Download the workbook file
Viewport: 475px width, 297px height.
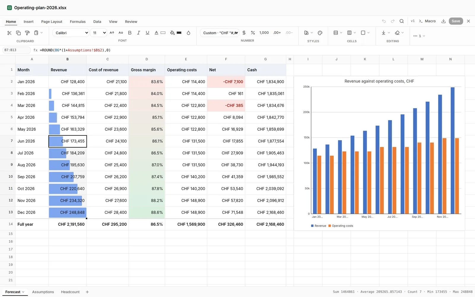point(444,21)
